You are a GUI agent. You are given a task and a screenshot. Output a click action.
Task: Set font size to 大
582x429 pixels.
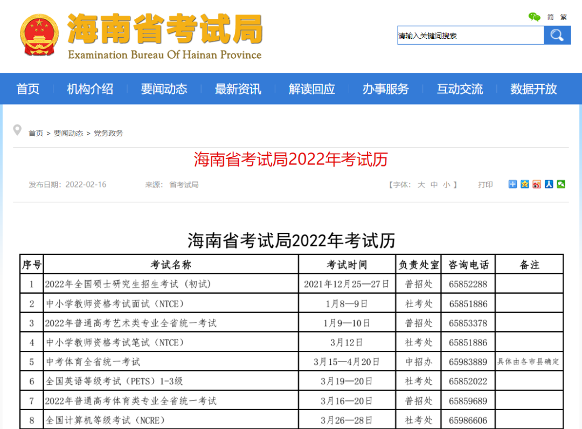click(x=421, y=184)
